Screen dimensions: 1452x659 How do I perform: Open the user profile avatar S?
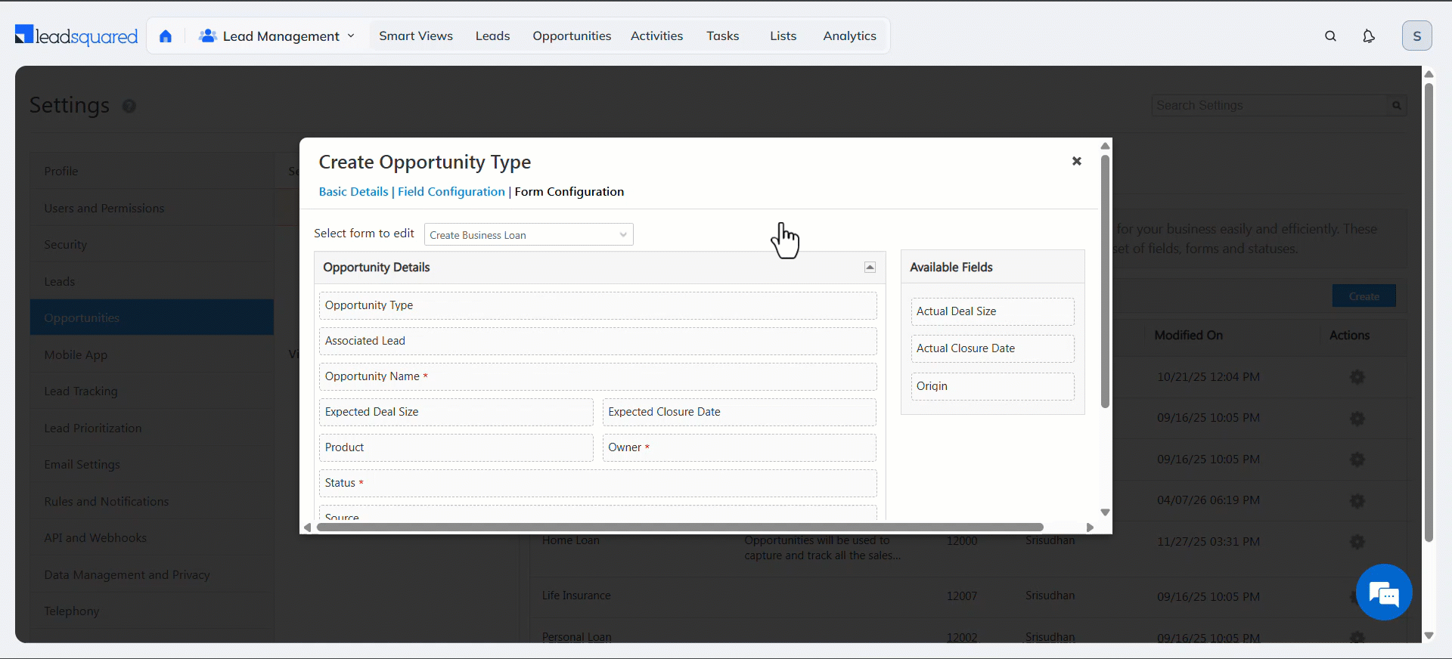pyautogui.click(x=1416, y=36)
